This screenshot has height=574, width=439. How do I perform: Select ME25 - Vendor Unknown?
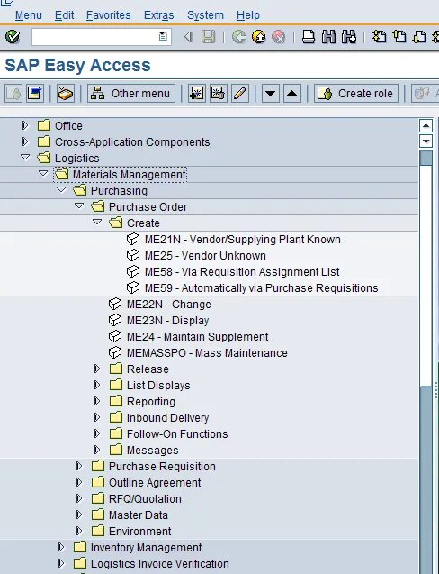point(205,256)
